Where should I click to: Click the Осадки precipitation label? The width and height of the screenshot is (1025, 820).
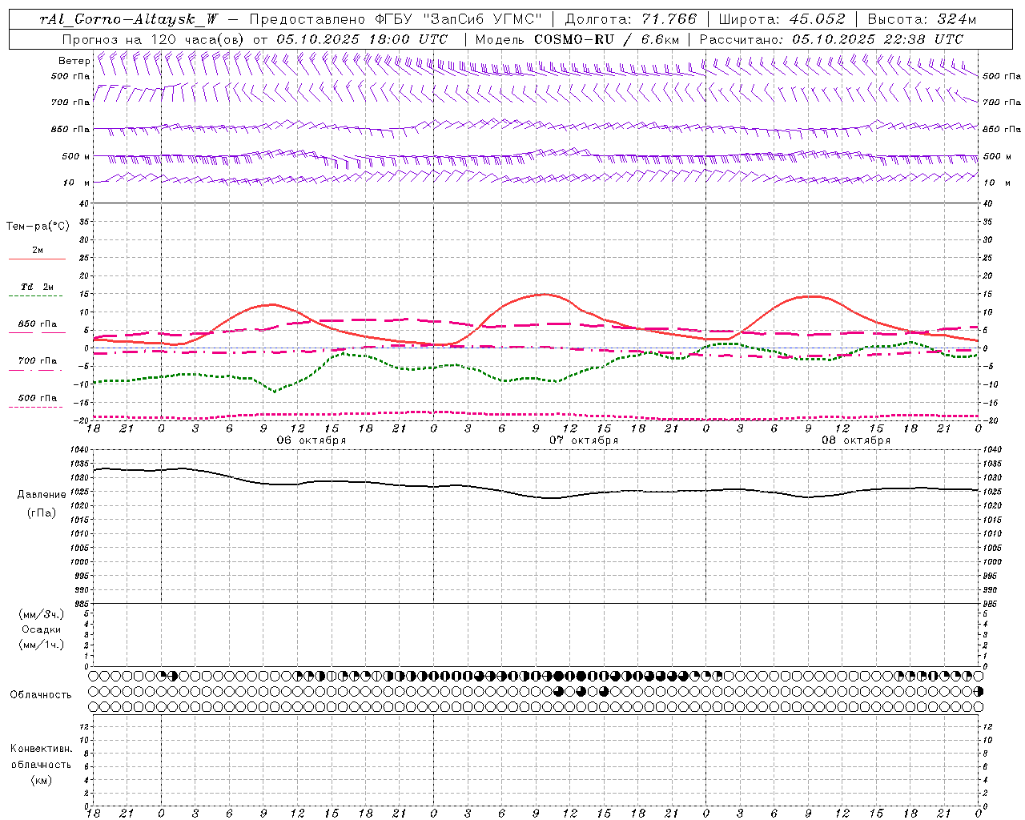41,629
